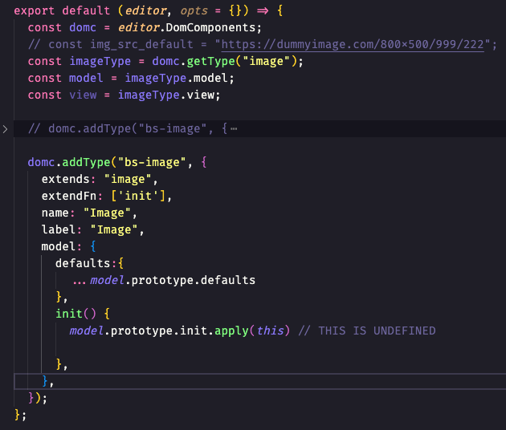The image size is (506, 430).
Task: Click the "extendFn" property key
Action: coord(69,196)
